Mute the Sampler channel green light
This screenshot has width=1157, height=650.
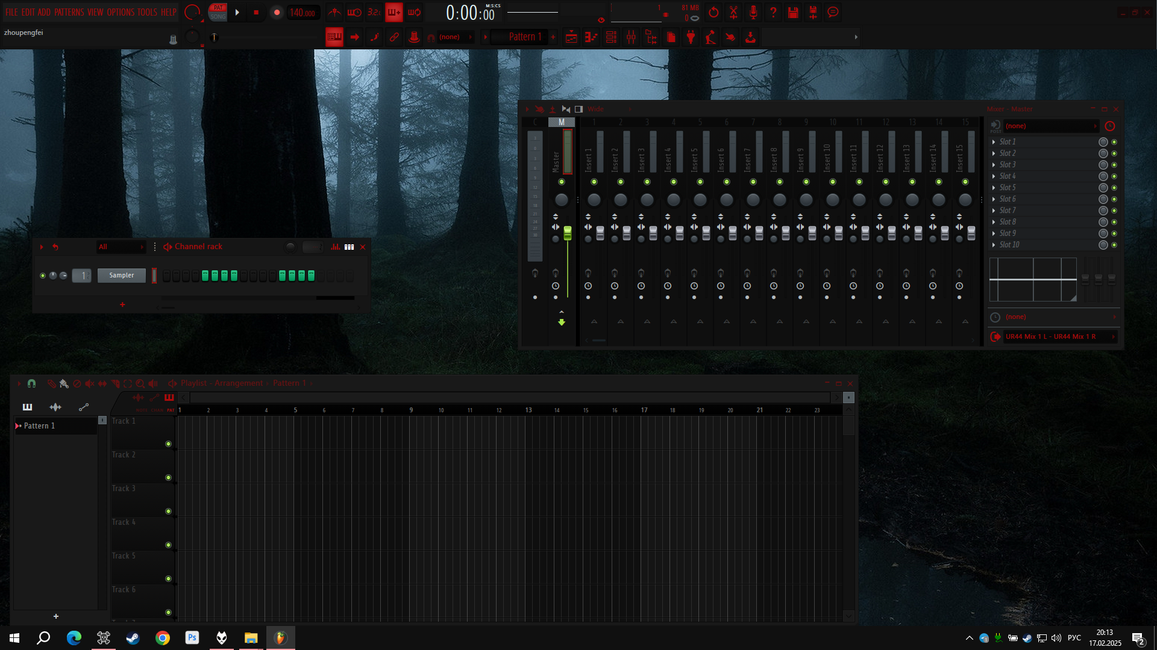(x=43, y=276)
